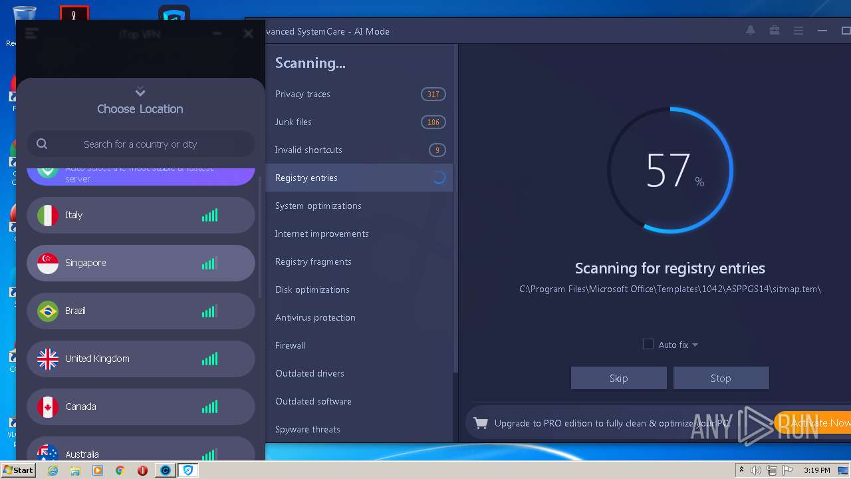
Task: Select Firewall in the scan list
Action: coord(359,345)
